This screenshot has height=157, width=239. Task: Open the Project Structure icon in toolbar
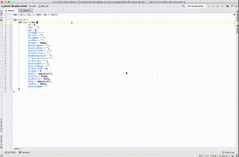pyautogui.click(x=228, y=6)
